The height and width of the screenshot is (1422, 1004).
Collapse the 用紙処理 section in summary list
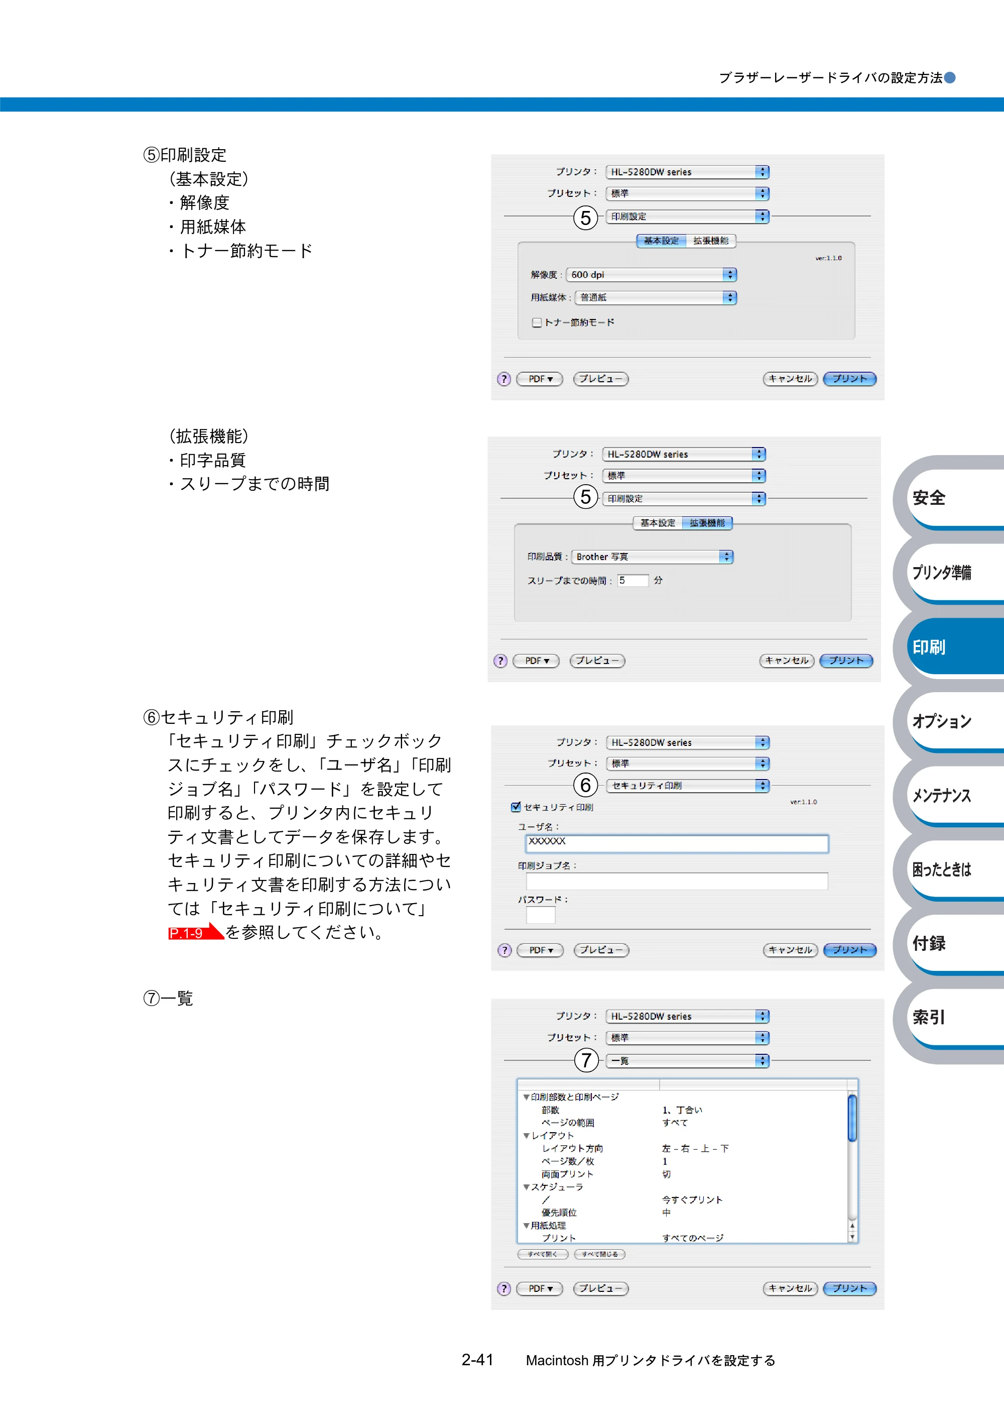[526, 1226]
